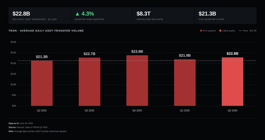
Task: Click the Q2 2025 bar
Action: 42,83
